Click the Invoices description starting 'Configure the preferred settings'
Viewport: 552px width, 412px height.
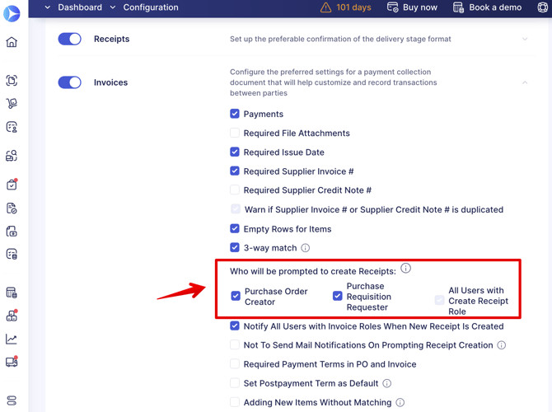[334, 82]
